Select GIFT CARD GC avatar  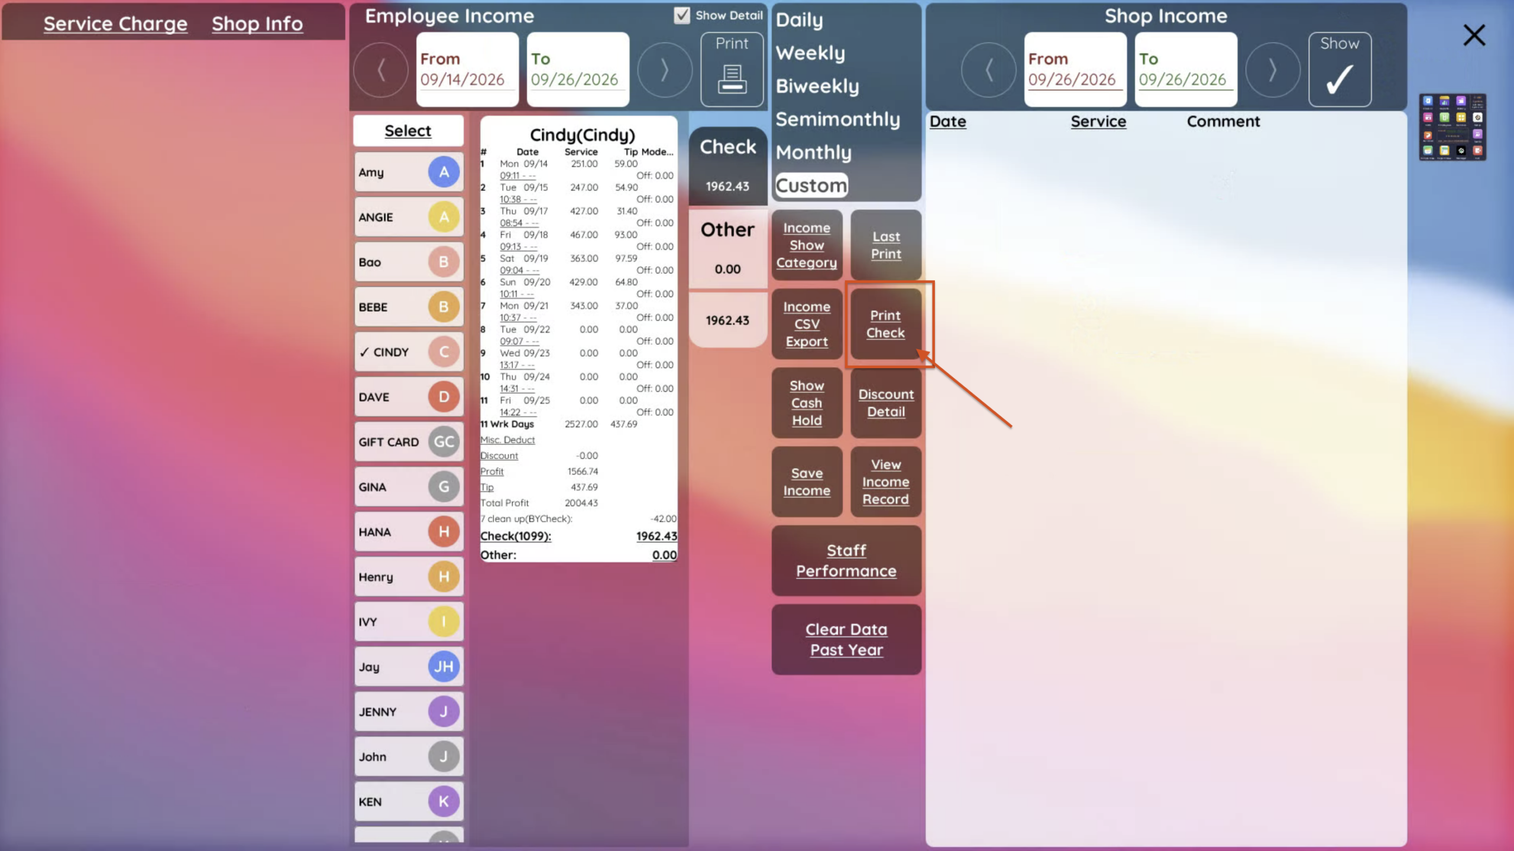(x=444, y=441)
